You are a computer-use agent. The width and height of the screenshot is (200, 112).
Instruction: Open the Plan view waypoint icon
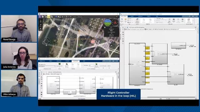point(46,16)
